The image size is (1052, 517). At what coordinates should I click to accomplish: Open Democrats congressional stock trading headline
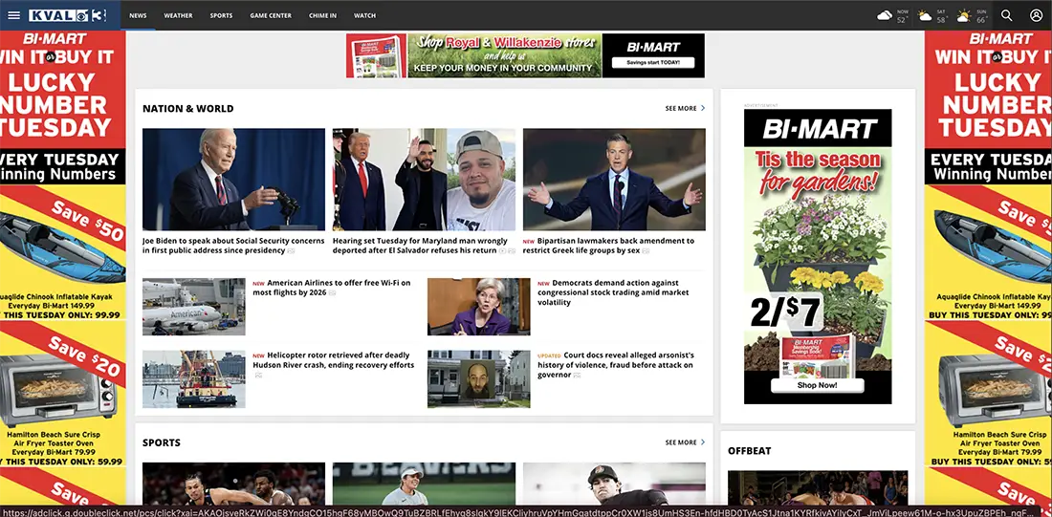[613, 292]
